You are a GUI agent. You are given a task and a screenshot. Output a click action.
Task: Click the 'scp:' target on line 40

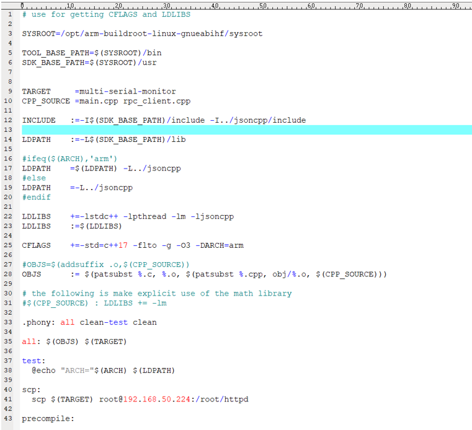31,390
